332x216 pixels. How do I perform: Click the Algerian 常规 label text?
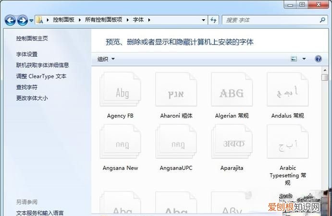[232, 116]
